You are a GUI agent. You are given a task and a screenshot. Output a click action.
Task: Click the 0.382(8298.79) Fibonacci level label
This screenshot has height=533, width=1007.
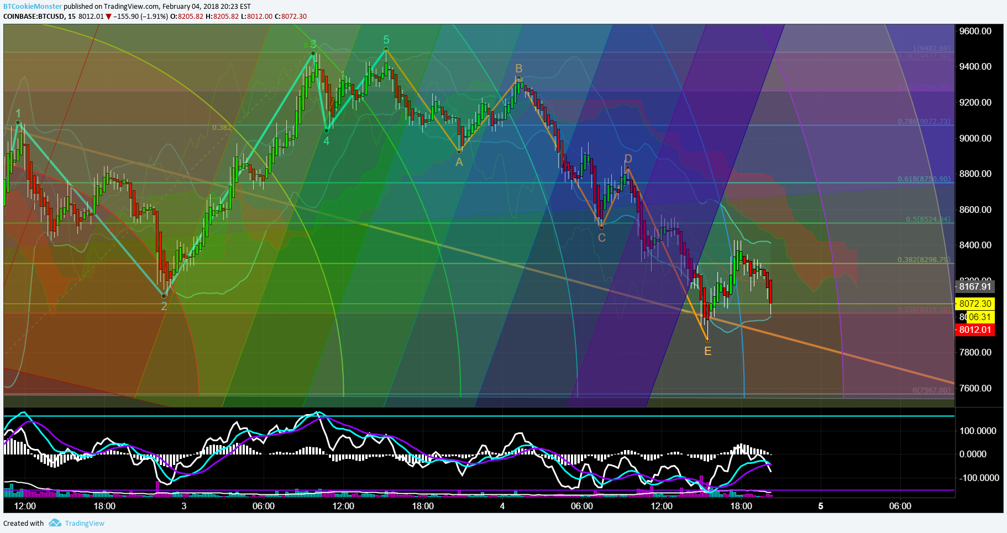[x=924, y=260]
